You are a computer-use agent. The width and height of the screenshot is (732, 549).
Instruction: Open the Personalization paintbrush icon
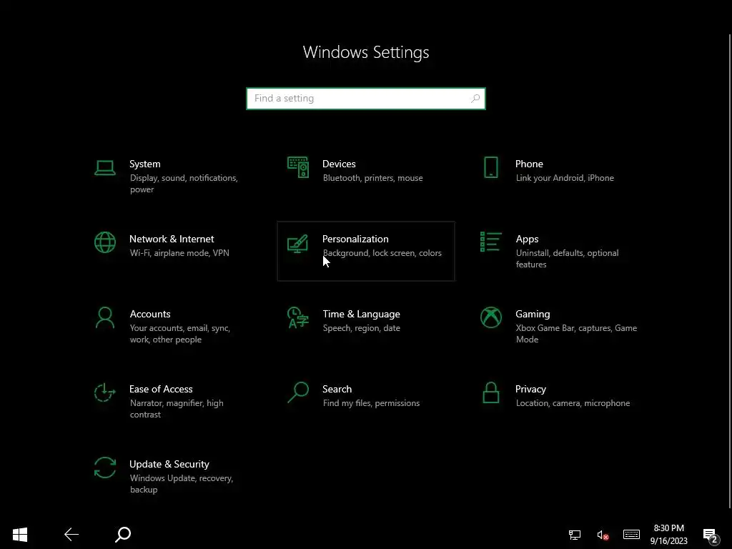[x=298, y=243]
